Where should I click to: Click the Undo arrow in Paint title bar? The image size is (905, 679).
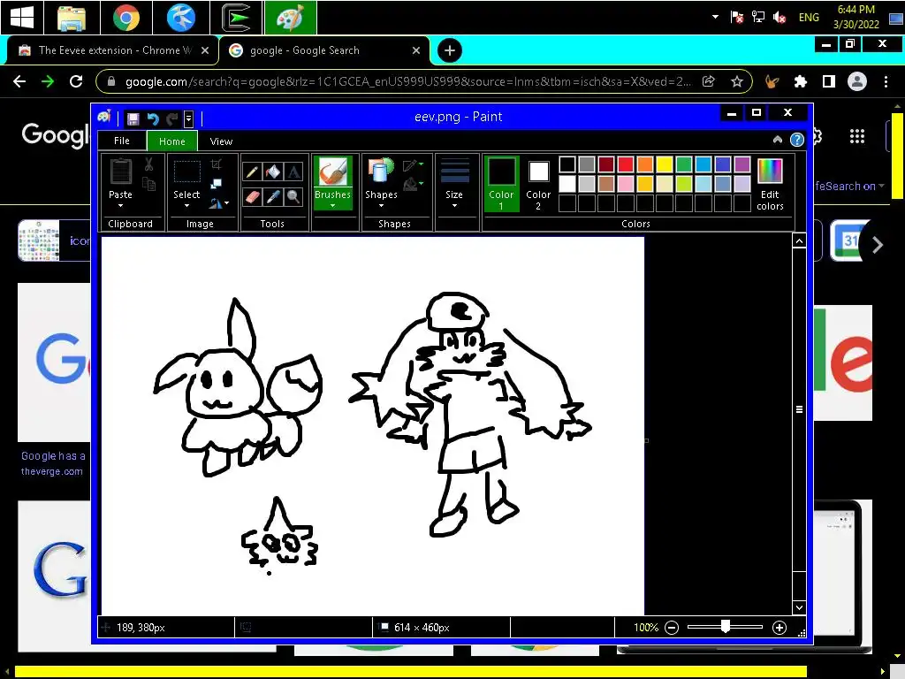coord(153,119)
